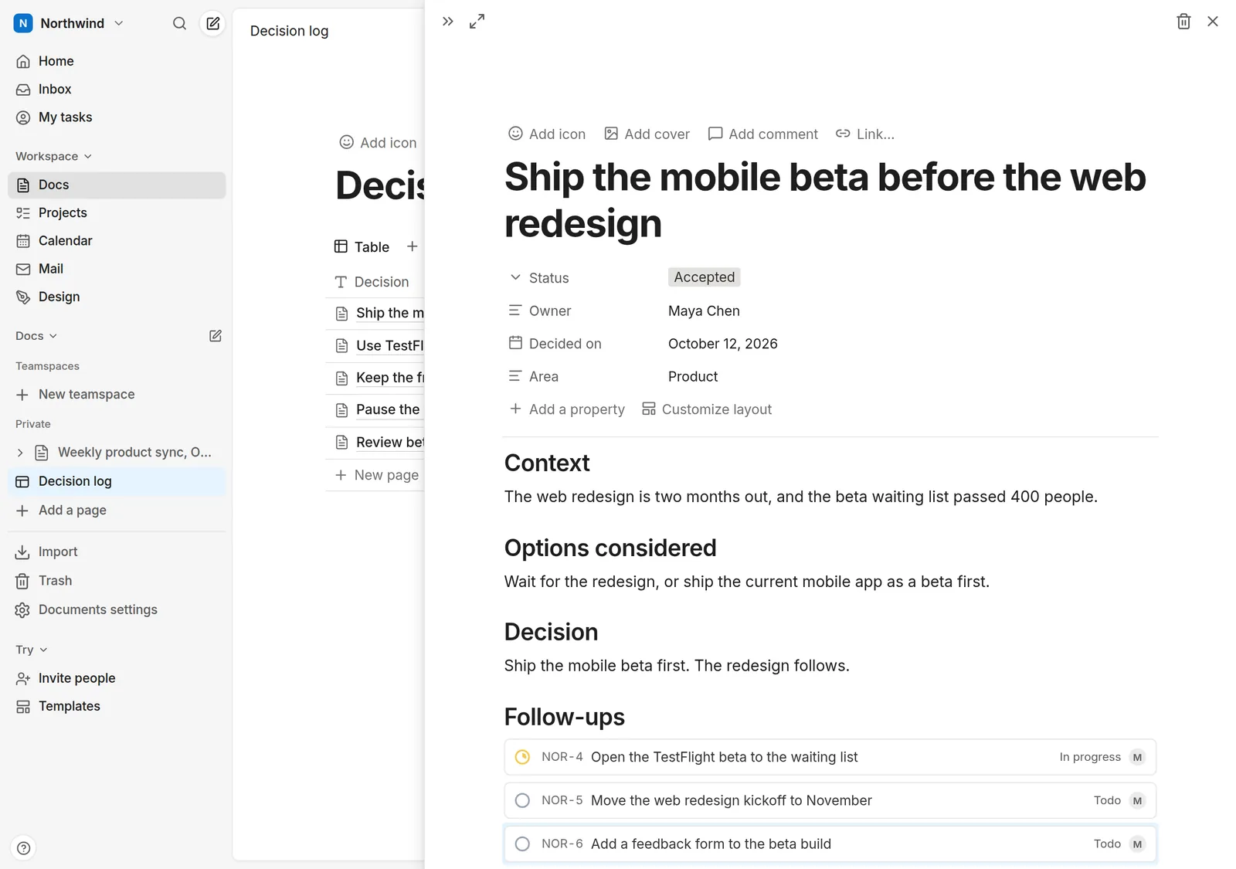Click New teamspace

click(x=117, y=394)
